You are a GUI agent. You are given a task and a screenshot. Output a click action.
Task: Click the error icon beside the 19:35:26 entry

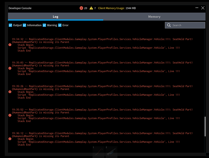[10, 92]
